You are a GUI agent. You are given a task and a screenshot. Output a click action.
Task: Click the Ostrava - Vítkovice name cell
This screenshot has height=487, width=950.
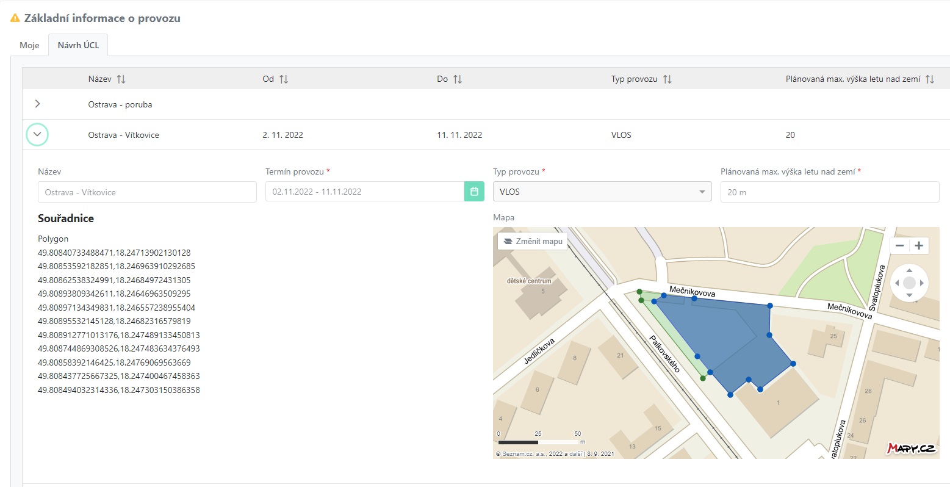coord(123,135)
